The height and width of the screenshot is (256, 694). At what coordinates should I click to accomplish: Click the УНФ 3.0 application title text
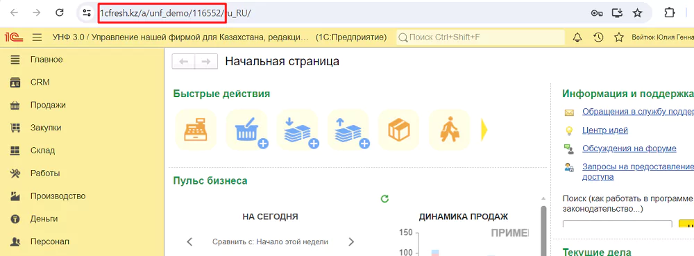point(180,37)
